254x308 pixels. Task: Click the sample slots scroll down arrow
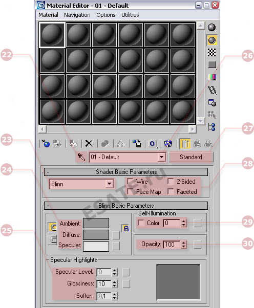click(201, 121)
